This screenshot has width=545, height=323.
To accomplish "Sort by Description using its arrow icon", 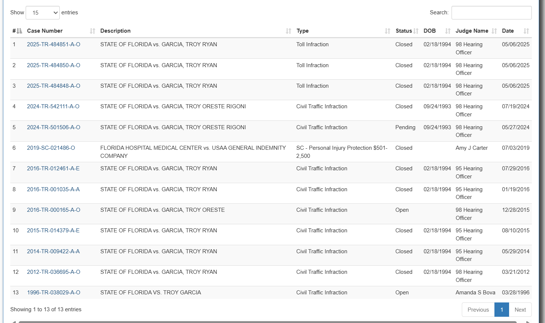I will click(288, 31).
